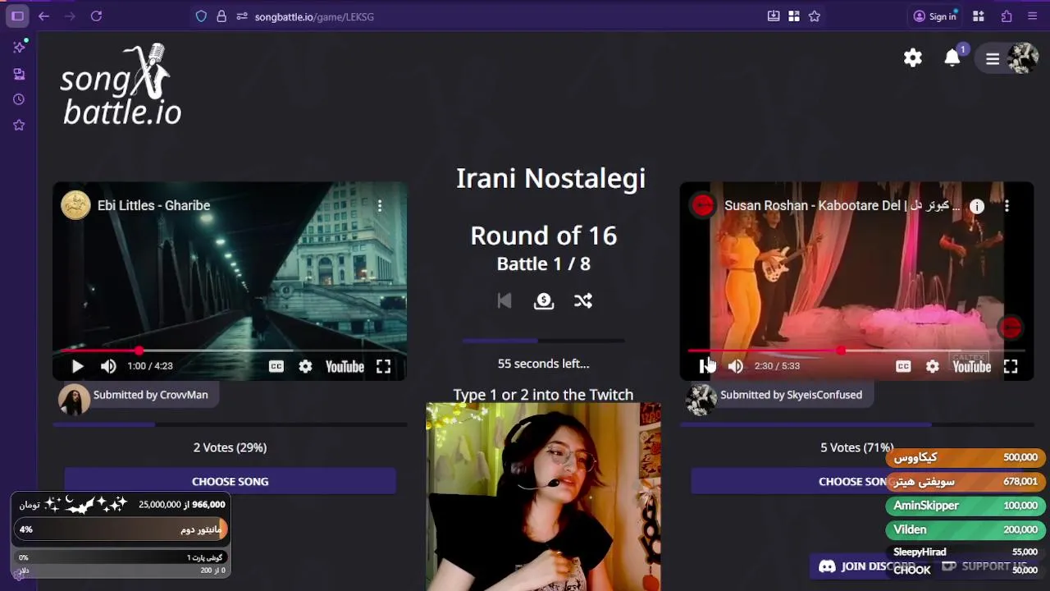1050x591 pixels.
Task: Open the sidebar bookmarks star icon
Action: click(19, 125)
